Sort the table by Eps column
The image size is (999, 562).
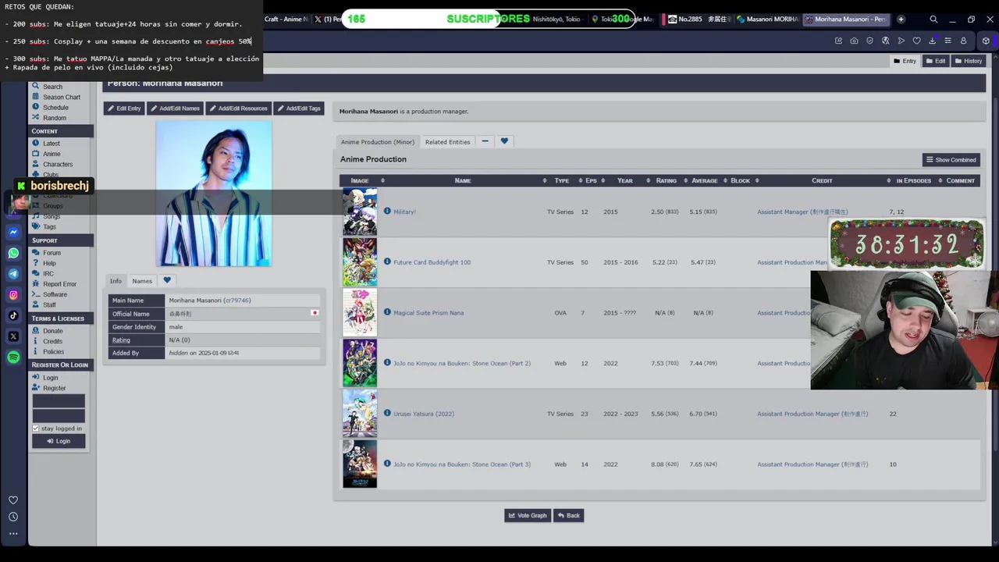coord(591,180)
